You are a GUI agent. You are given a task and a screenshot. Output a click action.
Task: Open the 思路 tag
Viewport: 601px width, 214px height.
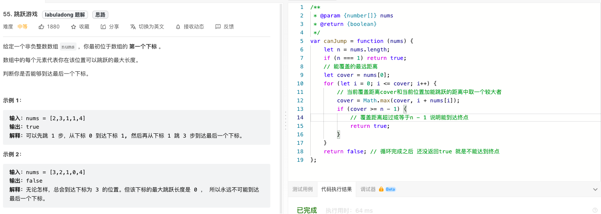point(100,15)
